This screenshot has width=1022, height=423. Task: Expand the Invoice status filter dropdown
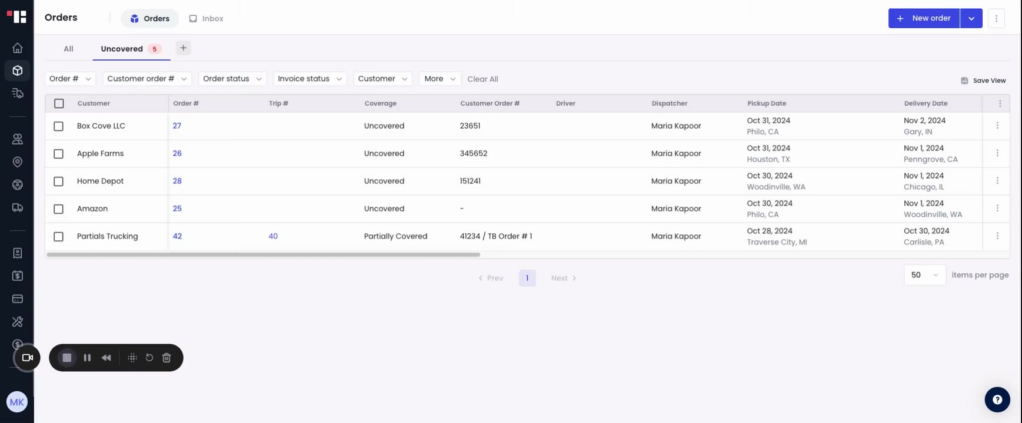[310, 79]
